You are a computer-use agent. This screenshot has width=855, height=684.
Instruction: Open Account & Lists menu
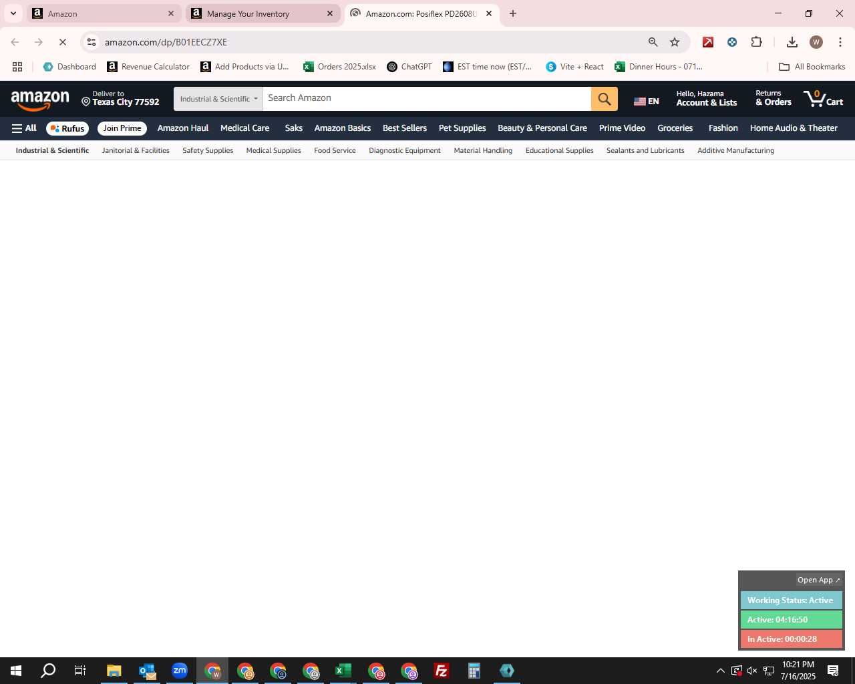707,98
